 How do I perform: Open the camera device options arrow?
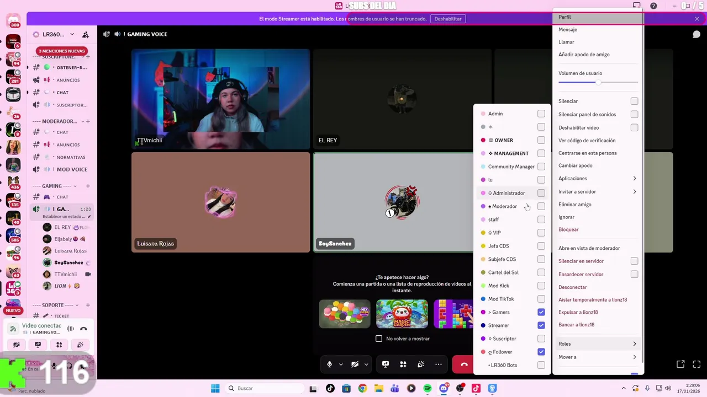[x=366, y=364]
